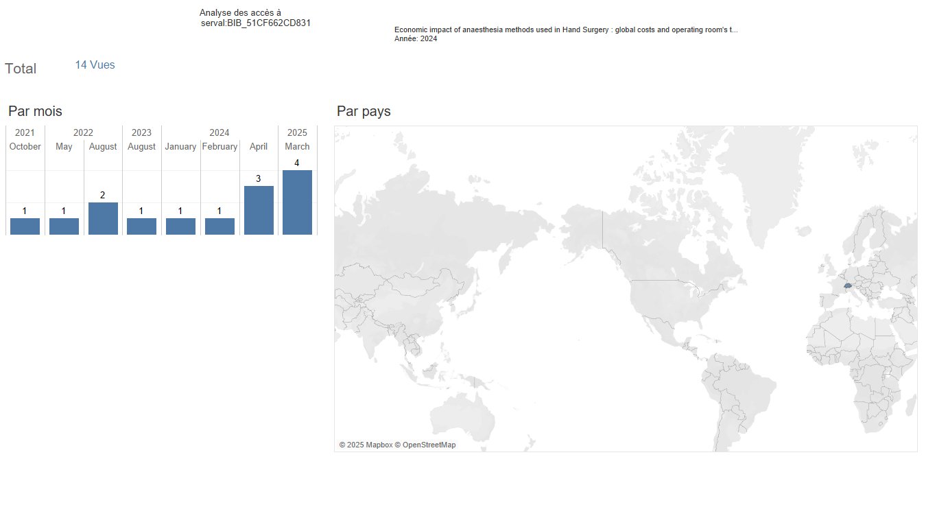
Task: Select the August 2023 bar
Action: click(141, 226)
